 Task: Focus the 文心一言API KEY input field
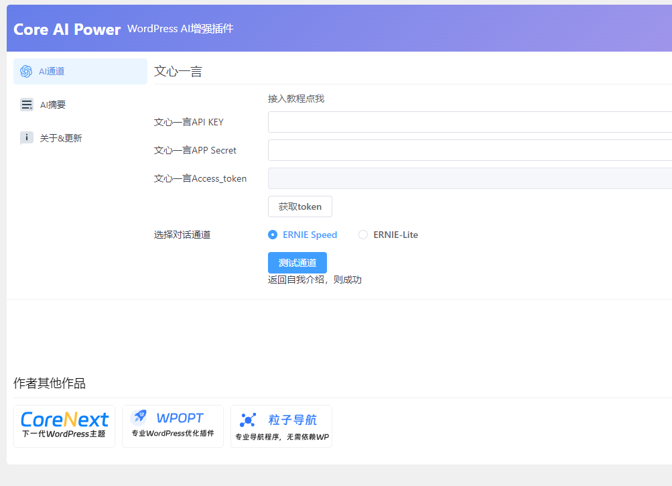click(x=470, y=122)
